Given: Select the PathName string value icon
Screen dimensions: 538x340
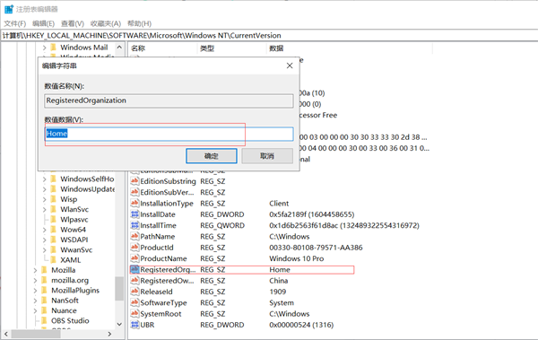Looking at the screenshot, I should click(x=134, y=236).
